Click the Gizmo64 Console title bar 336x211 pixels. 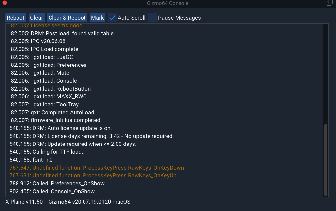[x=168, y=3]
